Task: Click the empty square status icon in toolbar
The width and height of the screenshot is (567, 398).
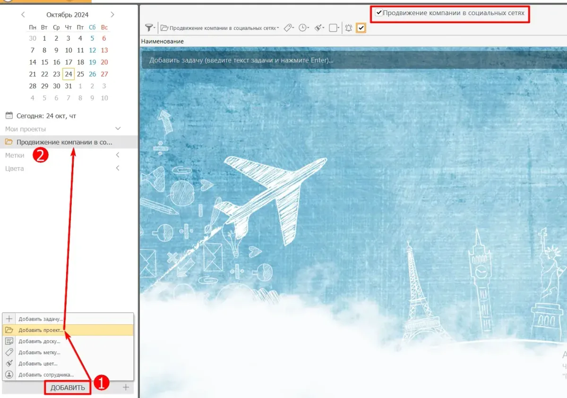Action: (x=333, y=28)
